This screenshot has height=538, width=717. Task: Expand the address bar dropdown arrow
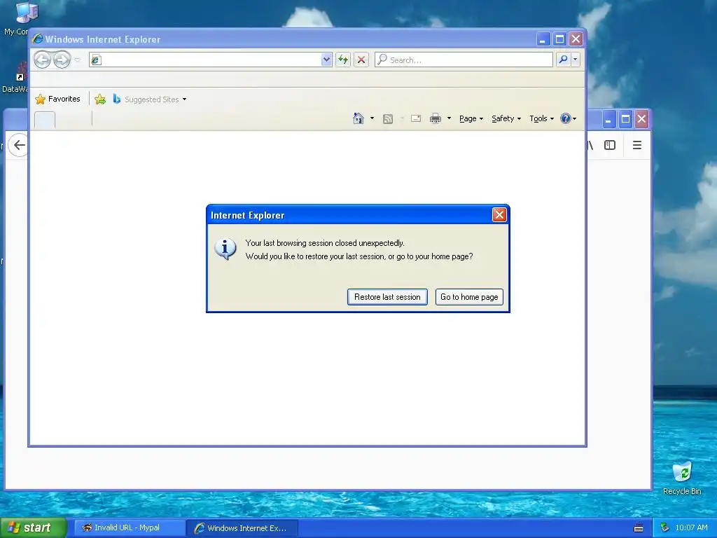[x=326, y=60]
